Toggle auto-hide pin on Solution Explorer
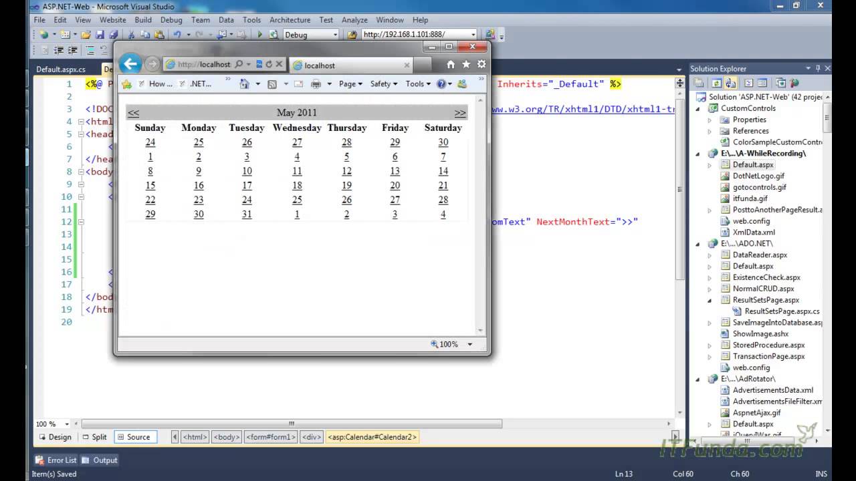The height and width of the screenshot is (481, 856). pos(818,68)
